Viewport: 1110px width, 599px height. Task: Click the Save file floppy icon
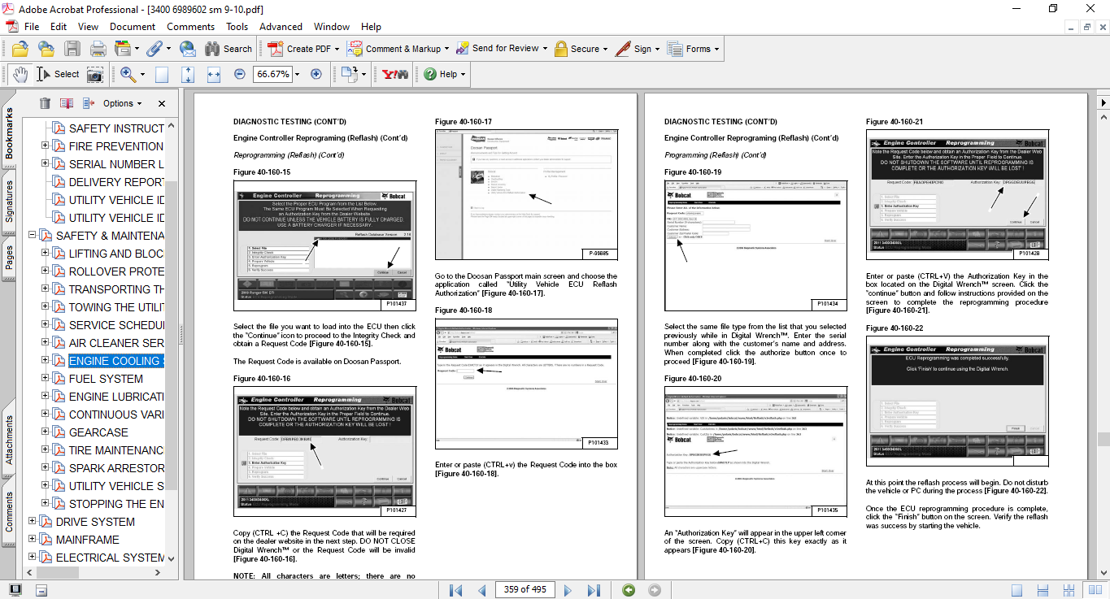point(72,49)
